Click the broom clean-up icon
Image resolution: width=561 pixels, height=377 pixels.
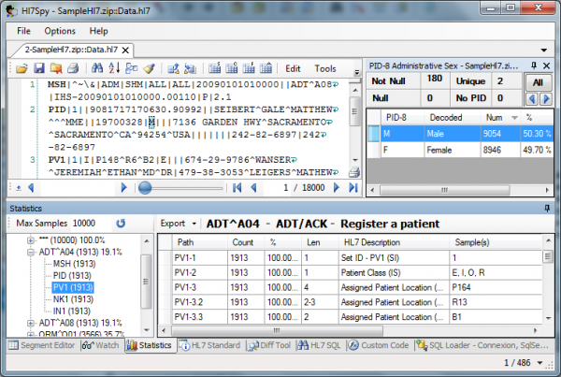149,68
